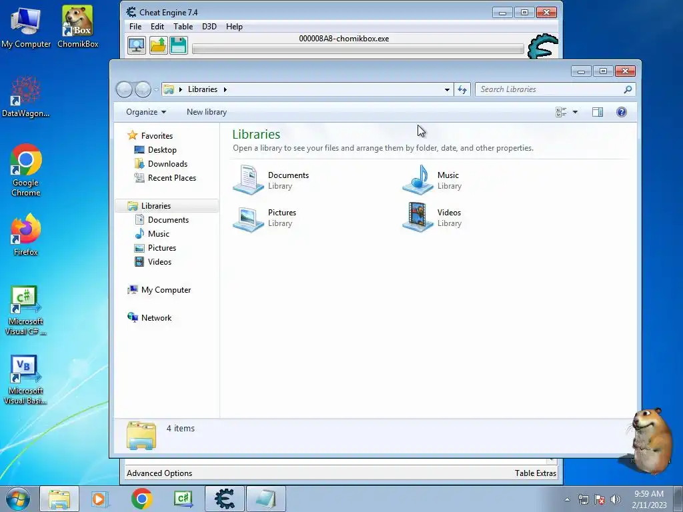The width and height of the screenshot is (683, 512).
Task: Click the Libraries breadcrumb in address bar
Action: click(x=203, y=89)
